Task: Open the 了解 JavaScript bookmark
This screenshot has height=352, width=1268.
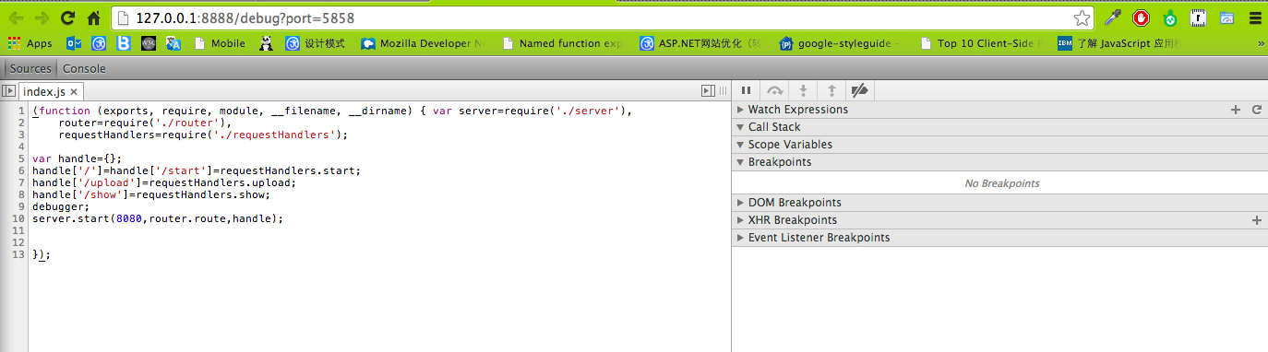Action: (x=1120, y=43)
